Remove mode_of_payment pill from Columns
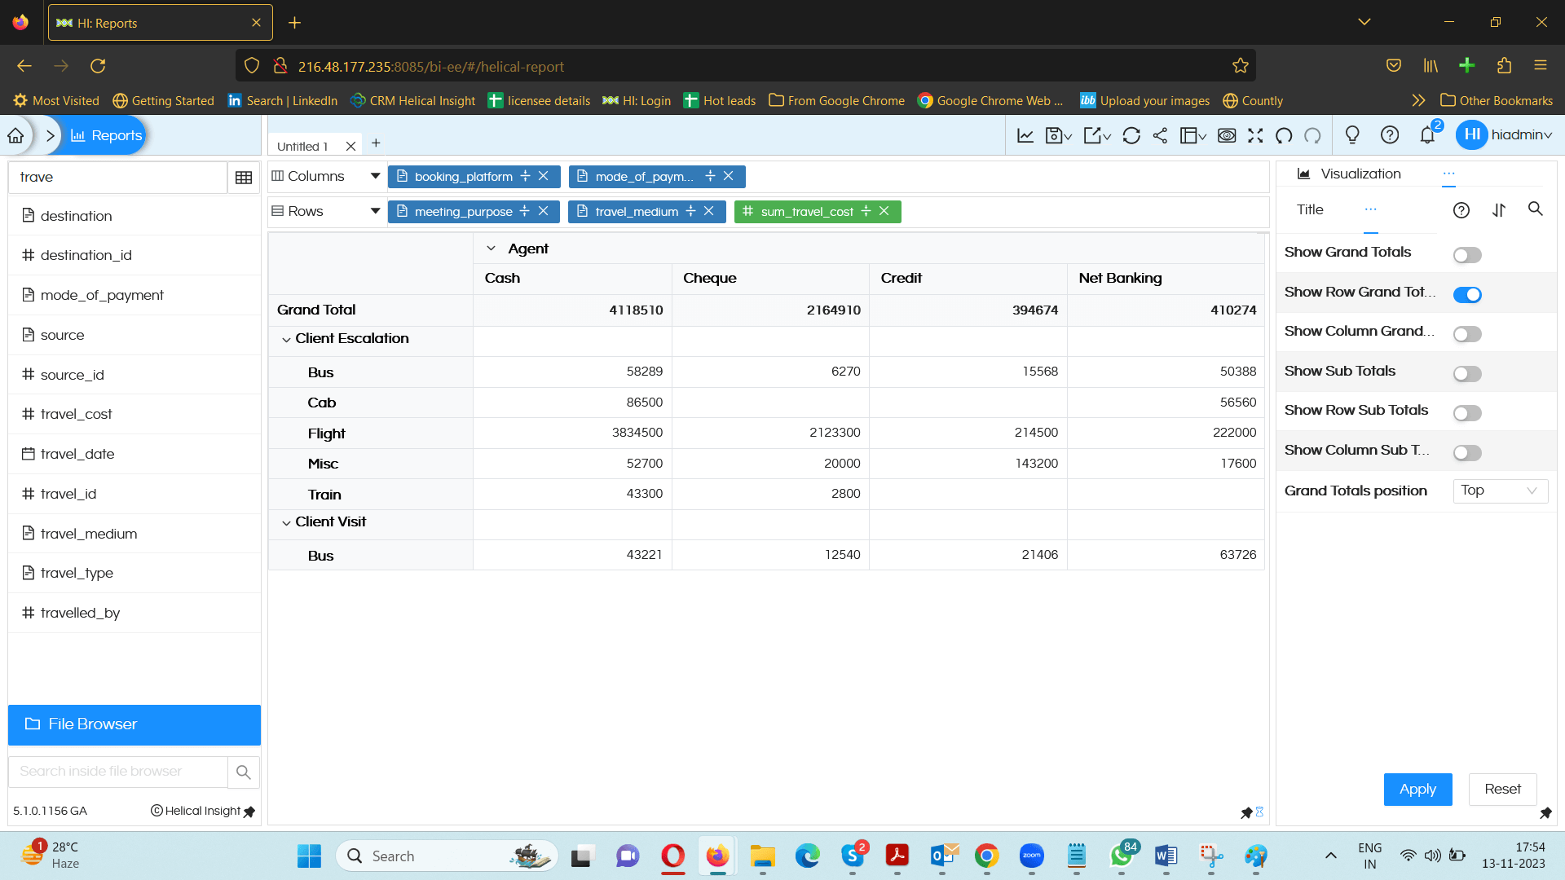Image resolution: width=1565 pixels, height=880 pixels. point(729,176)
